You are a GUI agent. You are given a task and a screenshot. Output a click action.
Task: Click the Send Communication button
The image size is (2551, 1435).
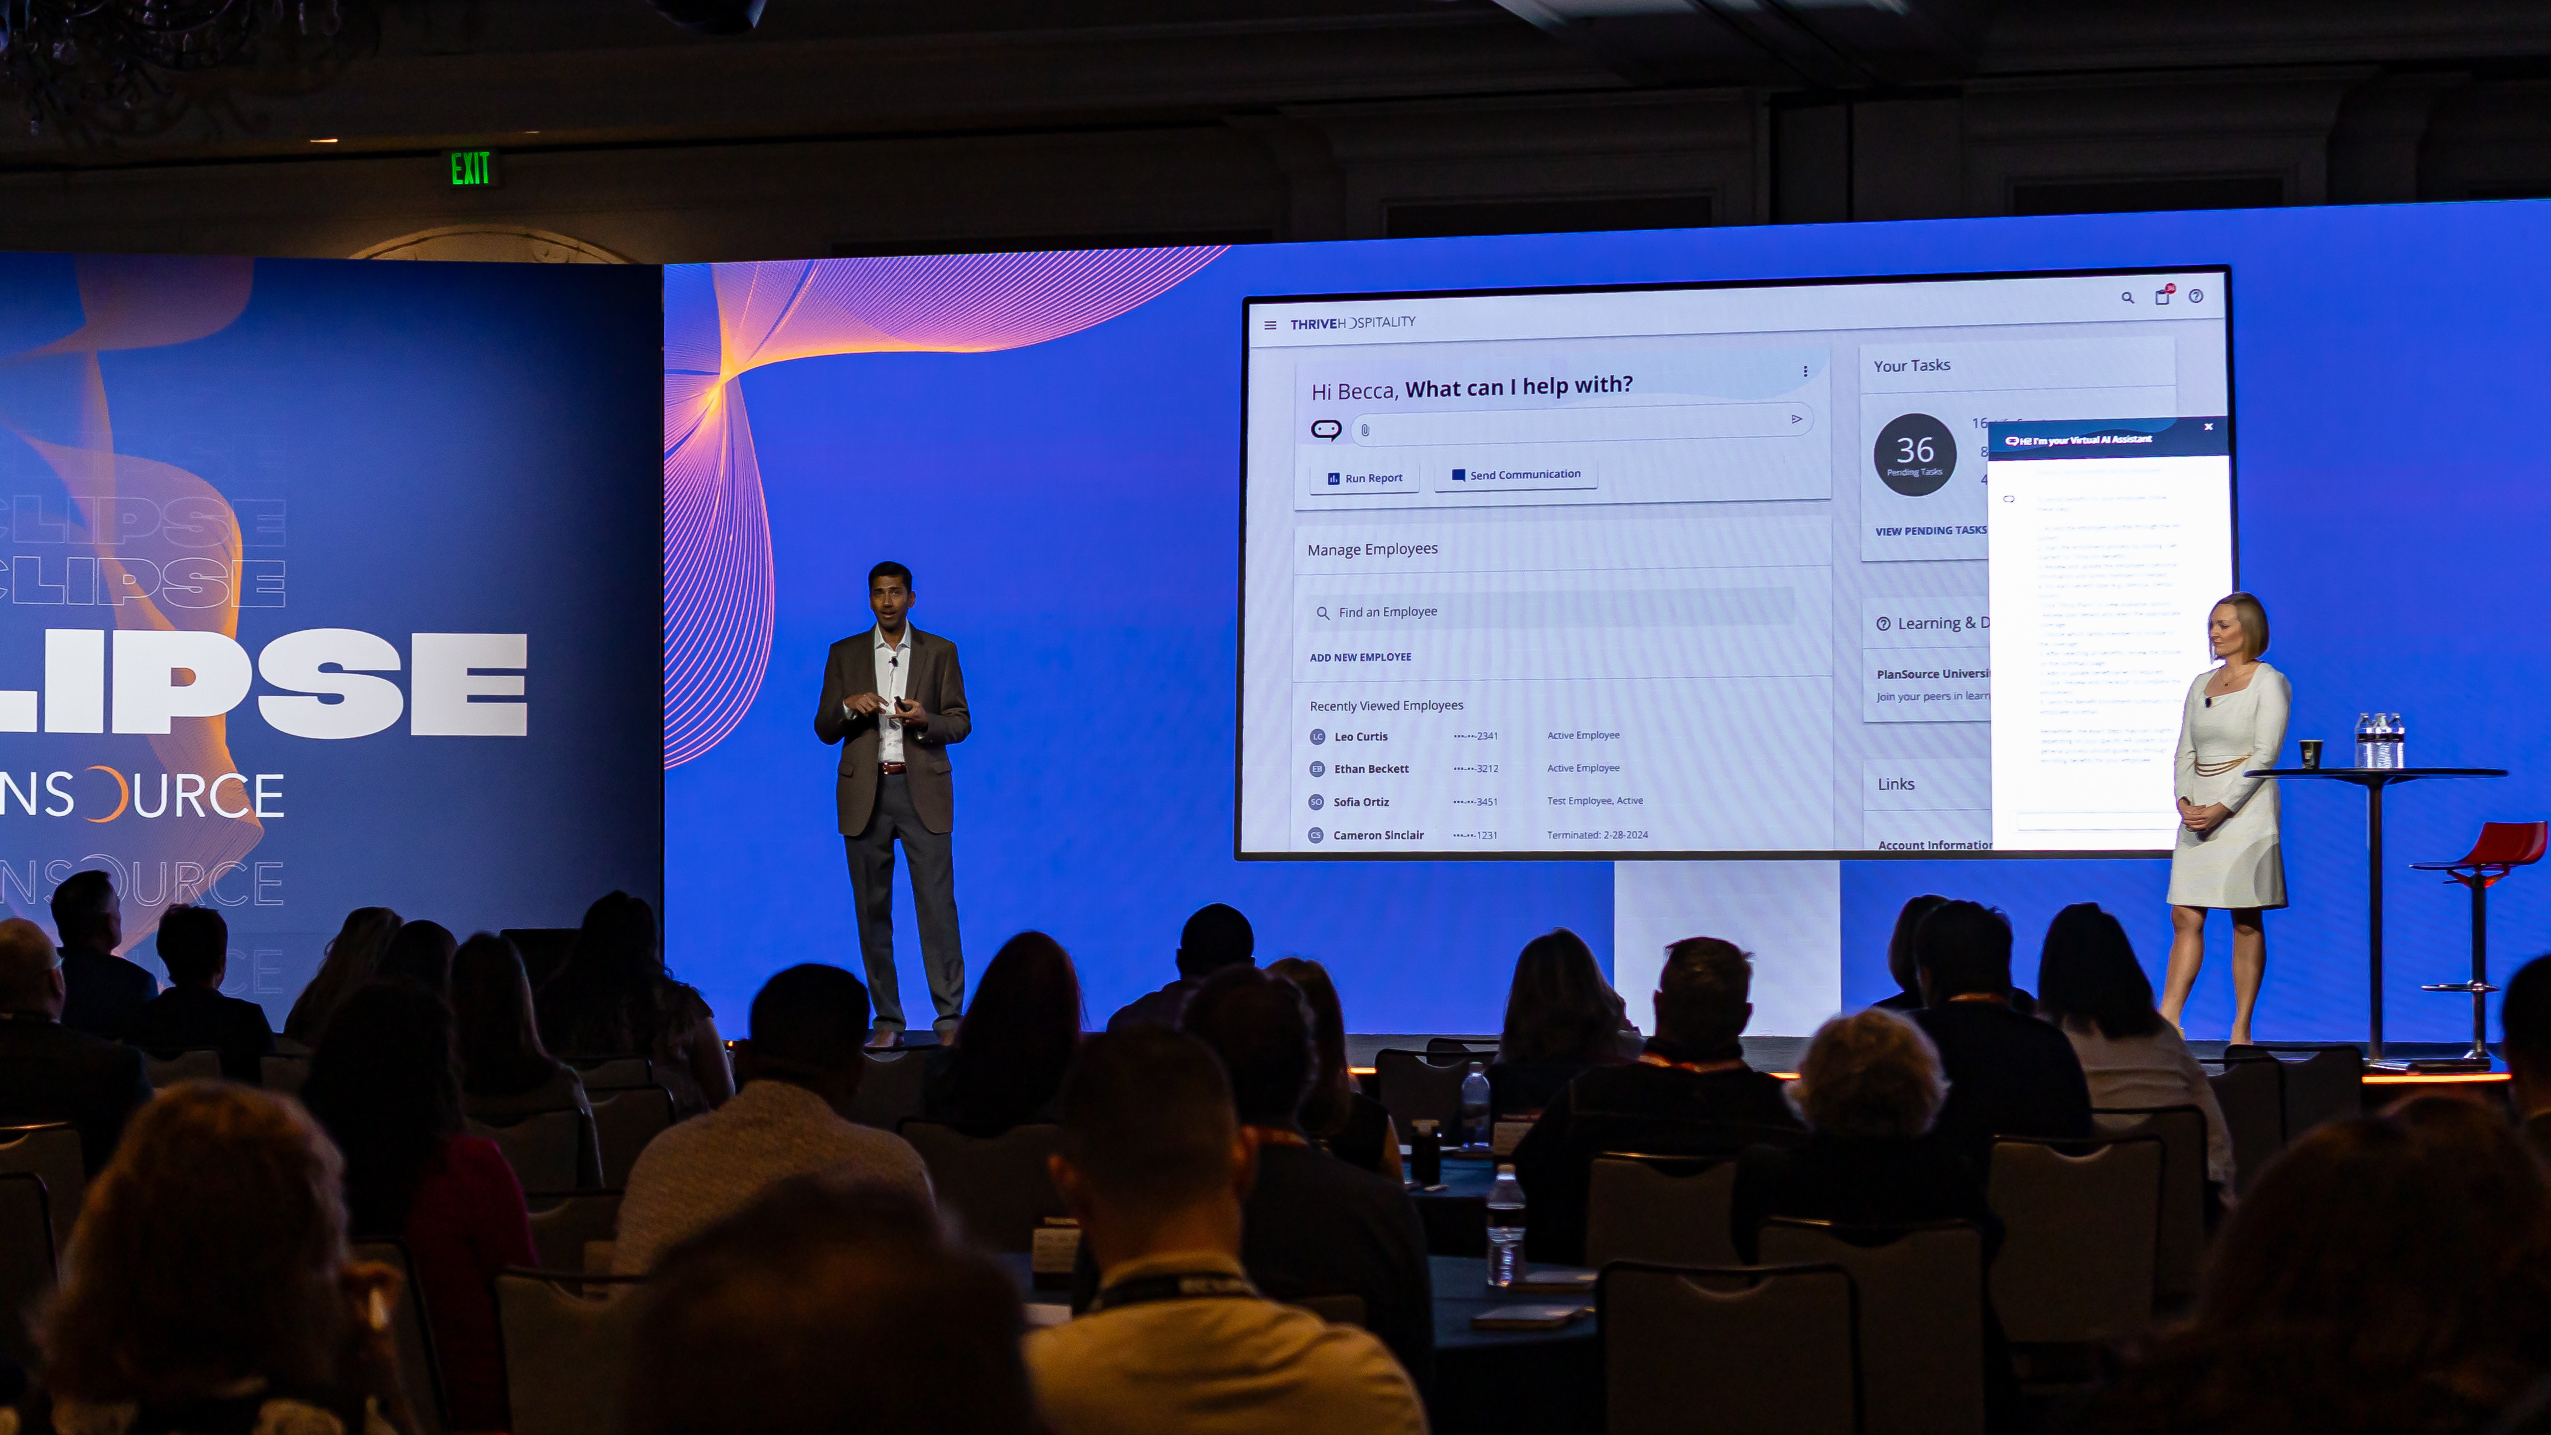pyautogui.click(x=1516, y=475)
